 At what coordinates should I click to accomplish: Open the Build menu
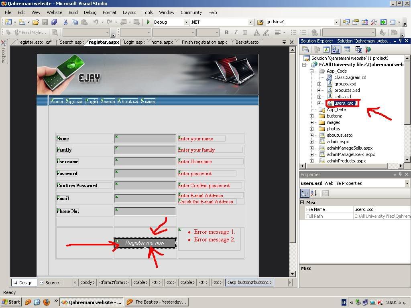pyautogui.click(x=73, y=12)
